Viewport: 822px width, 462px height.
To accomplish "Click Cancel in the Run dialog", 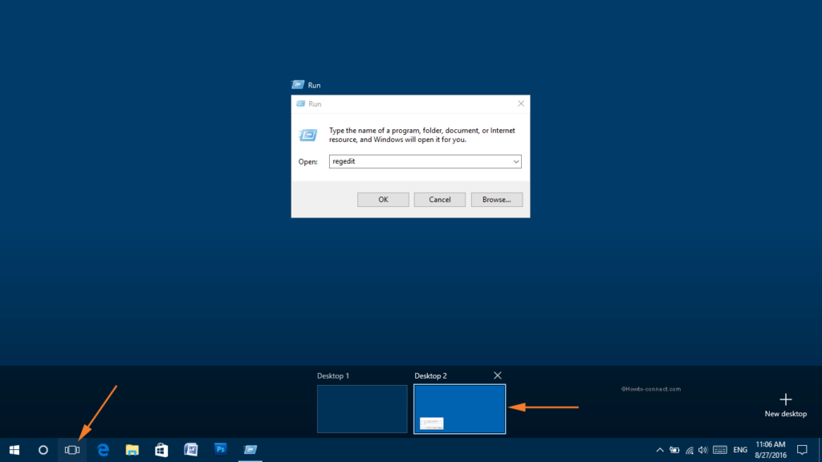I will [x=440, y=200].
